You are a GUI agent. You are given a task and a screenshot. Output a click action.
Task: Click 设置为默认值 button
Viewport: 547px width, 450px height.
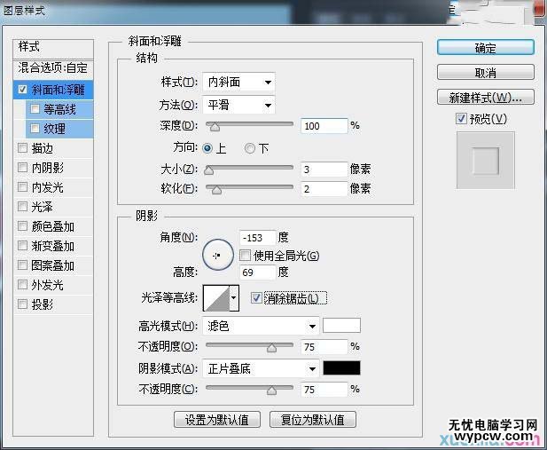217,420
